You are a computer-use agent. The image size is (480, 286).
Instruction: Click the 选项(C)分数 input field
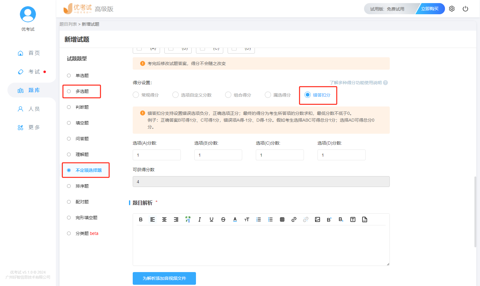[x=280, y=155]
